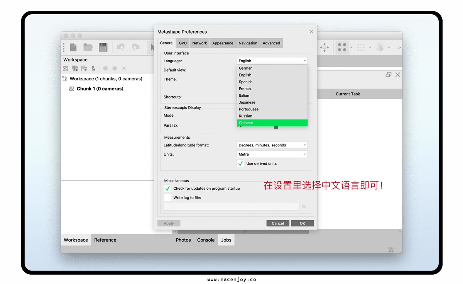Click the Remove items X icon
463x284 pixels.
[124, 68]
